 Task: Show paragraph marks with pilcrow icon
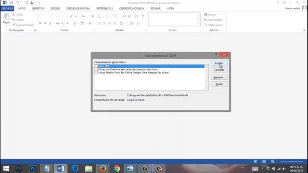coord(143,16)
